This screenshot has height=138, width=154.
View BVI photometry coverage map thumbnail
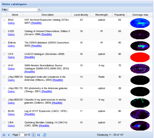(140, 91)
